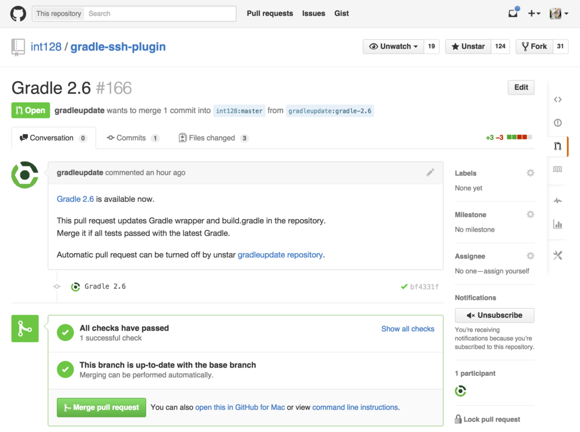
Task: Open gradleupdate comment author link
Action: click(80, 173)
